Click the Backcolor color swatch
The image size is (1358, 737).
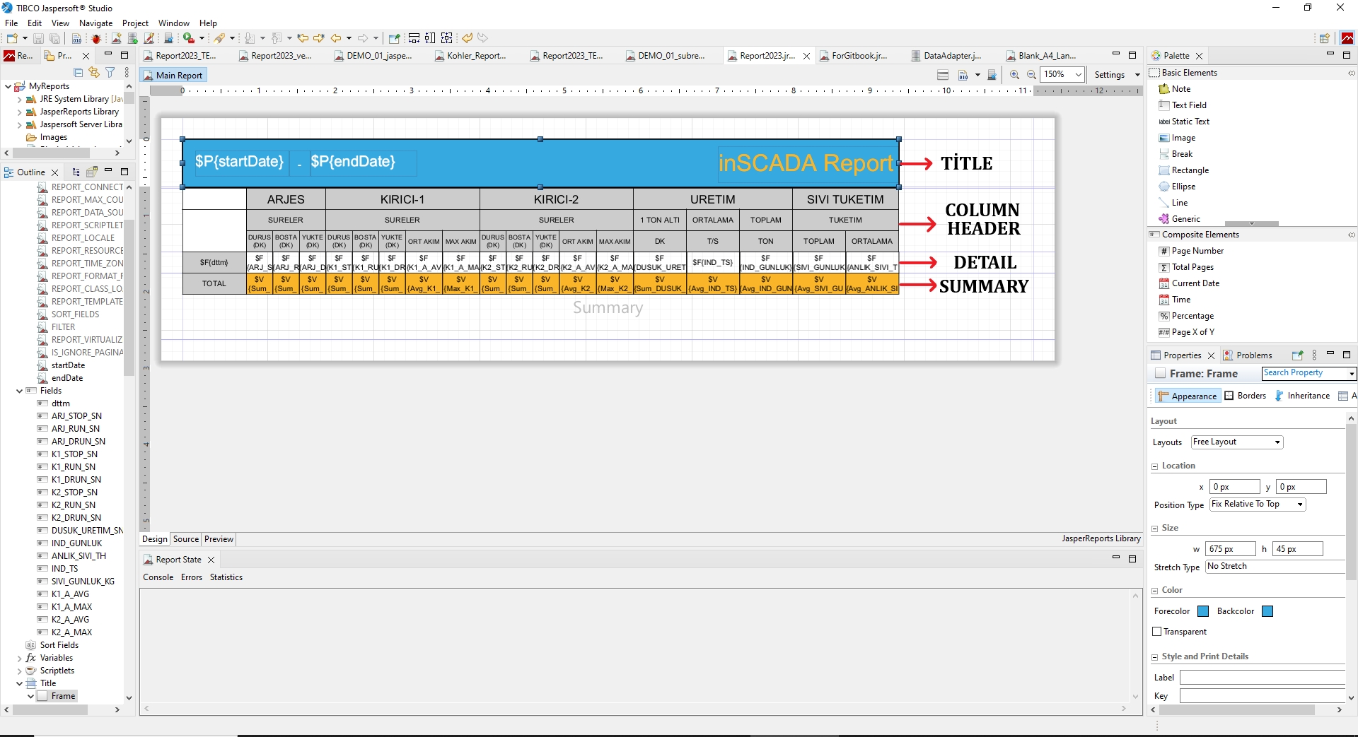click(1267, 611)
